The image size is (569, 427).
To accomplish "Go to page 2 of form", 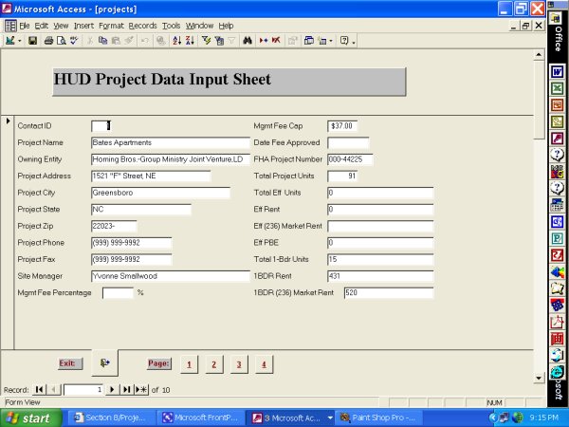I will [x=213, y=363].
